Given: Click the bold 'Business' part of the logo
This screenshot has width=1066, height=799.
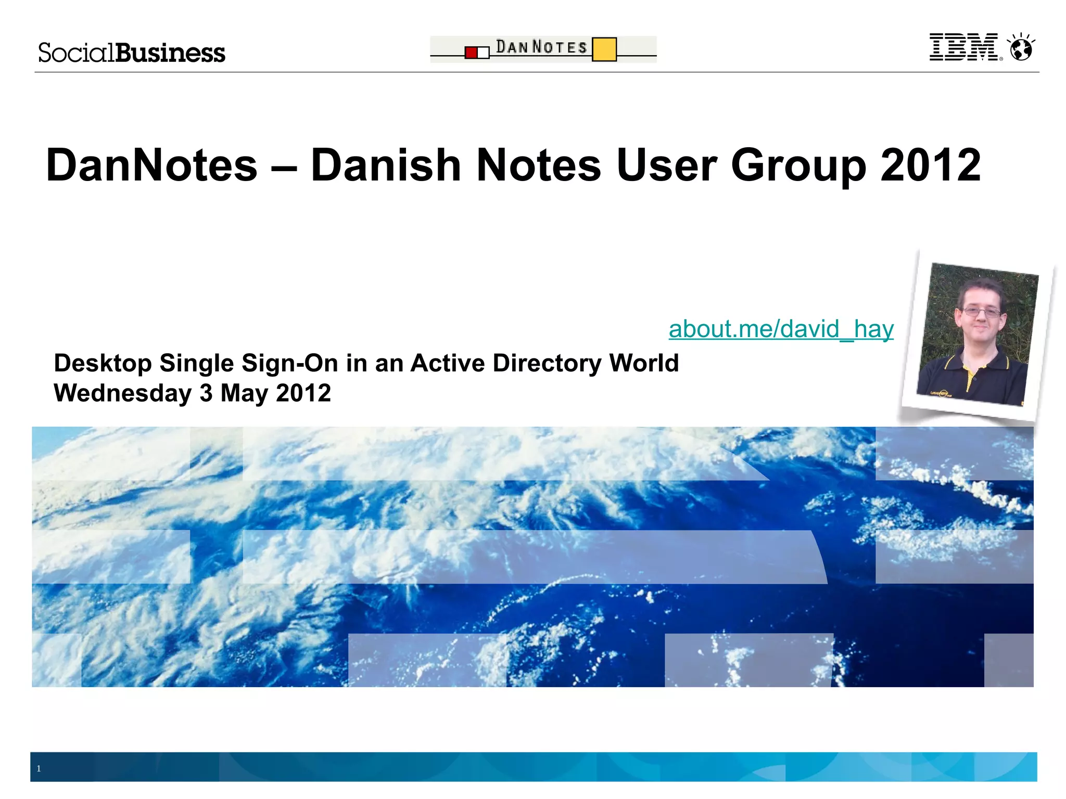Looking at the screenshot, I should (170, 53).
